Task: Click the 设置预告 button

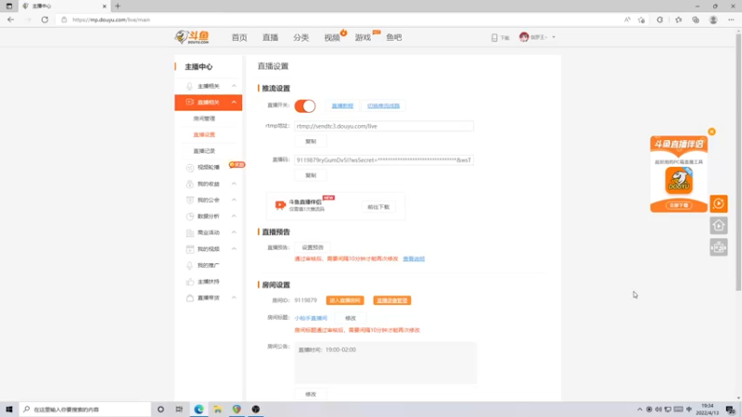Action: [x=313, y=247]
